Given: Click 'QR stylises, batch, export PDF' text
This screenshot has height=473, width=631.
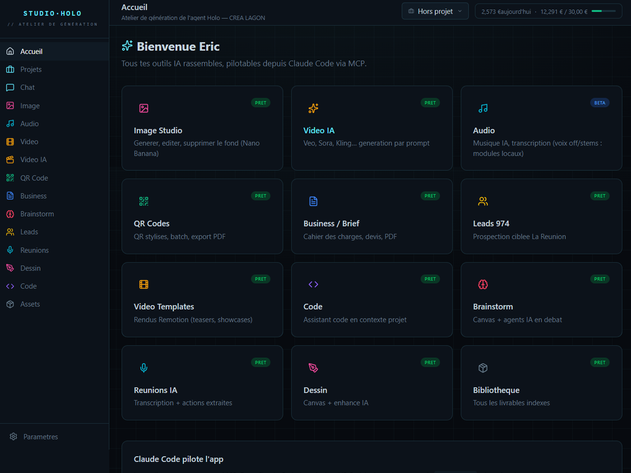Looking at the screenshot, I should point(180,236).
